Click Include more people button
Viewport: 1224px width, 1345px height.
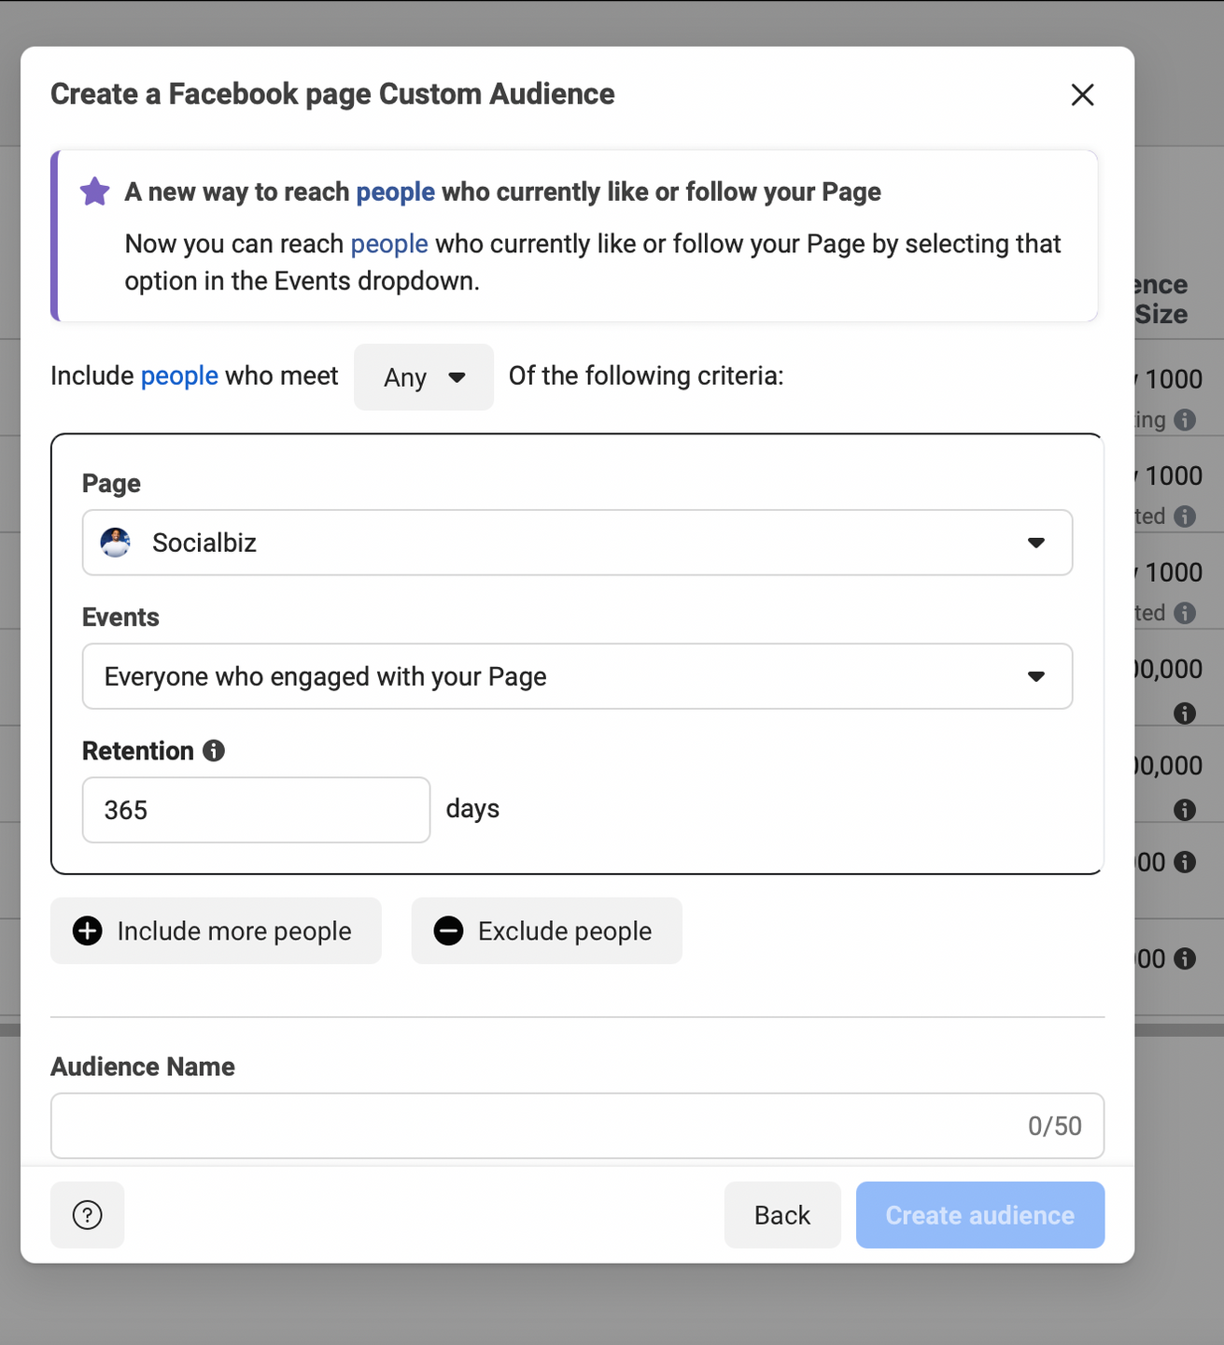tap(216, 930)
